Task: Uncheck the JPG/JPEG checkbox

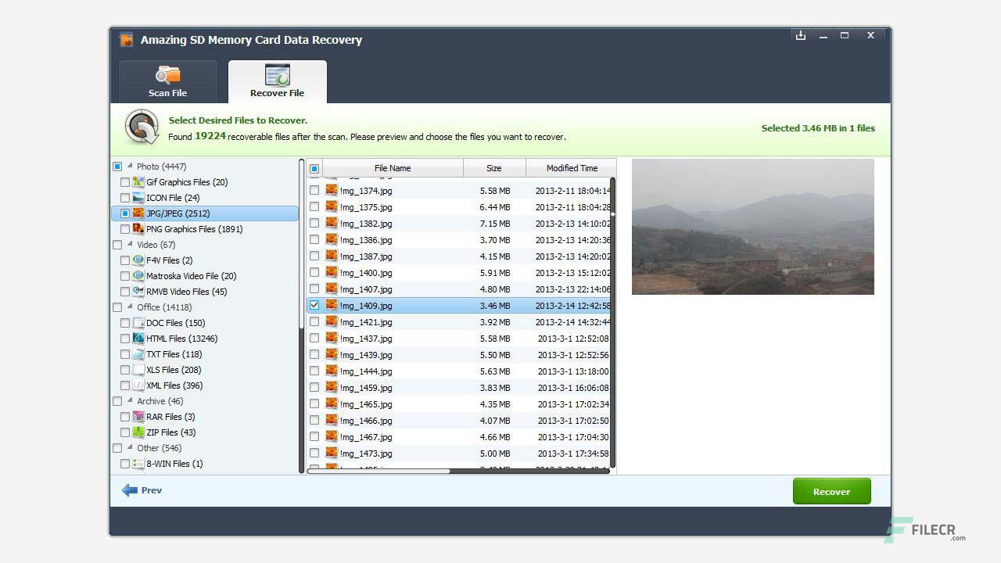Action: pos(125,213)
